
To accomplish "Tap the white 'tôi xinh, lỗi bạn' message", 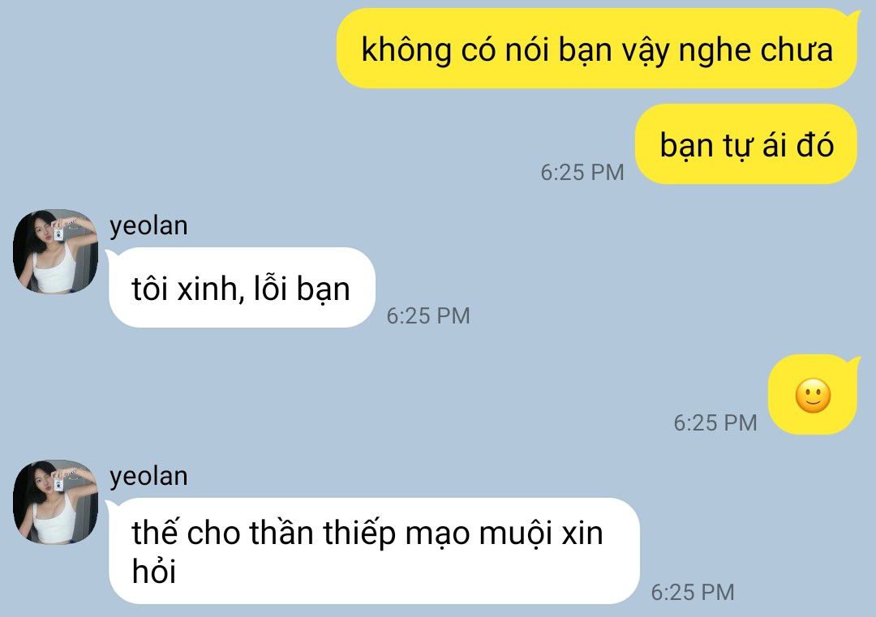I will 241,288.
